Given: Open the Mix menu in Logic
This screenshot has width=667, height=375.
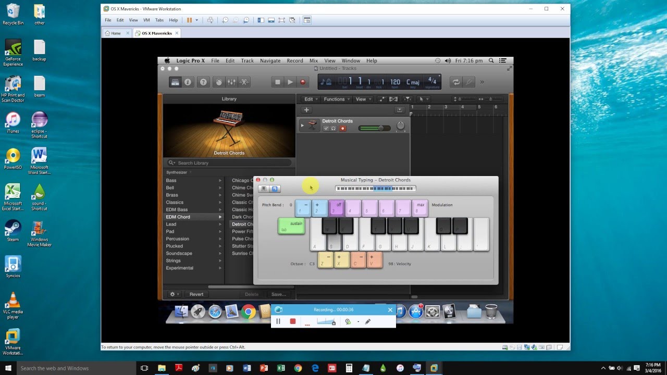Looking at the screenshot, I should coord(314,60).
